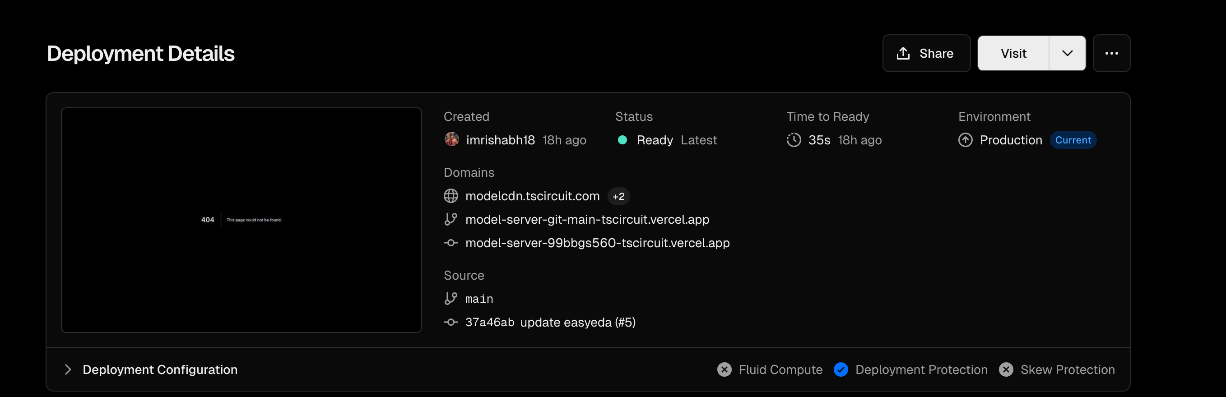Click the Deployment Protection enabled checkmark
The width and height of the screenshot is (1226, 397).
[x=841, y=370]
